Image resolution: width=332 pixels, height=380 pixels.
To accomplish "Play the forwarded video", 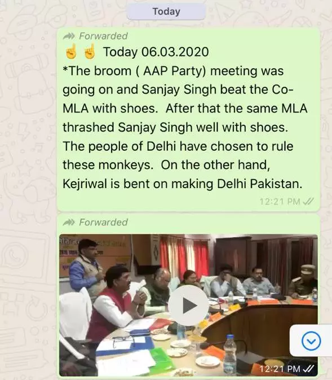I will point(188,305).
